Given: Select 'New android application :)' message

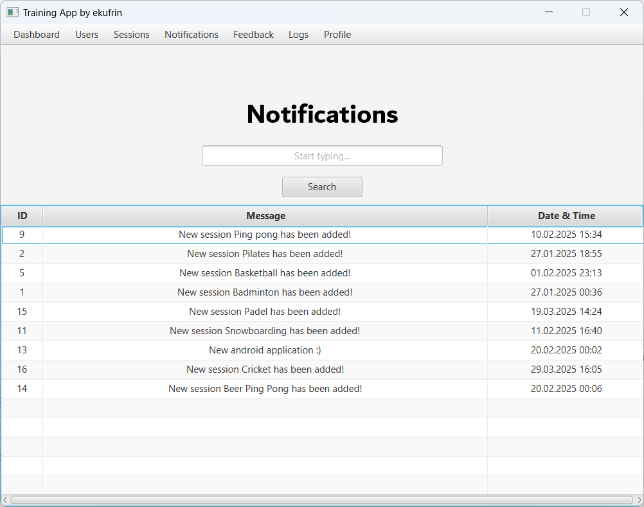Looking at the screenshot, I should (265, 350).
